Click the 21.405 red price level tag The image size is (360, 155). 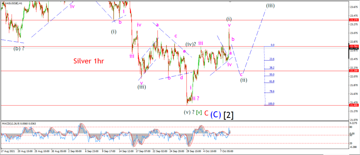(353, 105)
